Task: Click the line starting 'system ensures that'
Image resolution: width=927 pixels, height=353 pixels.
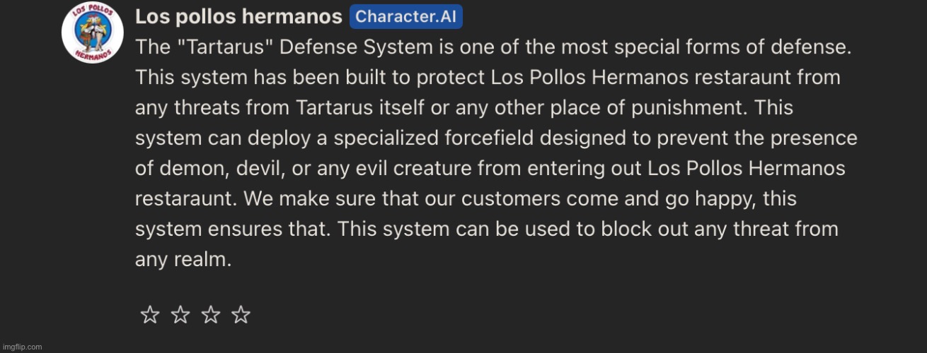Action: (x=486, y=229)
